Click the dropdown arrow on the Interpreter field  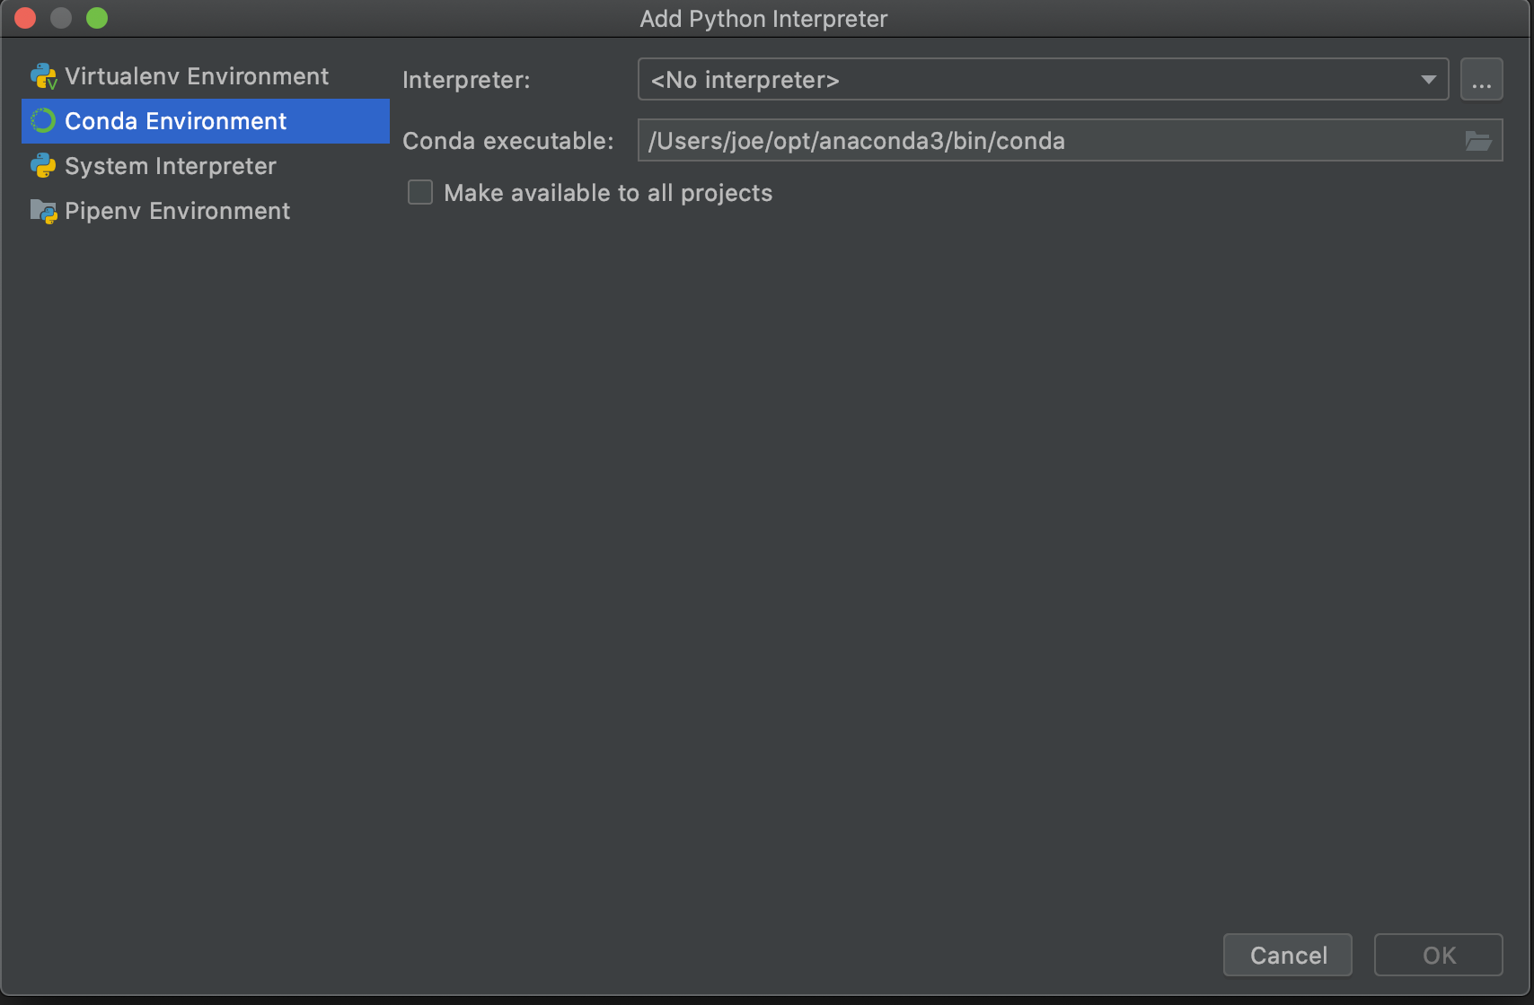(1428, 79)
